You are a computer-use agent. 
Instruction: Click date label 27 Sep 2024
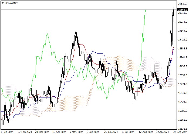tap(180, 132)
